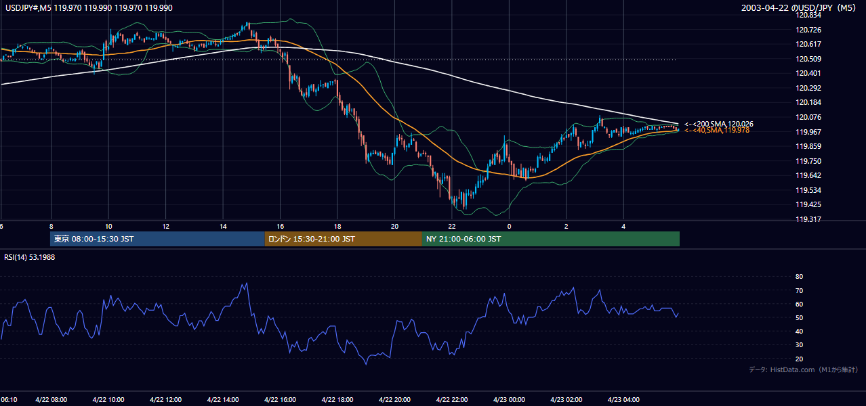
Task: Click price axis value 120.076
Action: (808, 117)
